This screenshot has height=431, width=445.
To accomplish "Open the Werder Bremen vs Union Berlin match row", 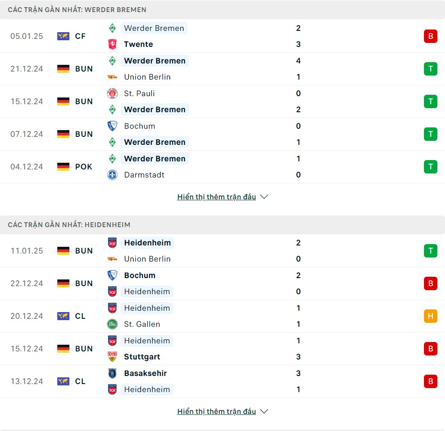I will tap(222, 69).
